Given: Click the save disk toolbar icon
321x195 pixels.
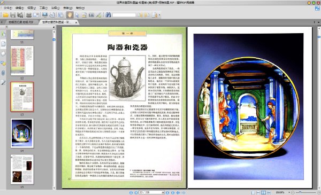Looking at the screenshot, I should point(13,15).
